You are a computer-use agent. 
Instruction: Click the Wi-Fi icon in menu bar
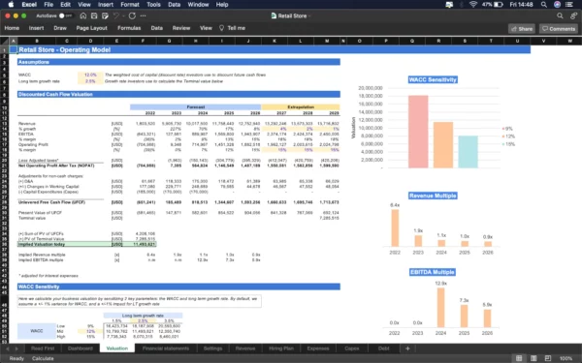click(x=473, y=5)
